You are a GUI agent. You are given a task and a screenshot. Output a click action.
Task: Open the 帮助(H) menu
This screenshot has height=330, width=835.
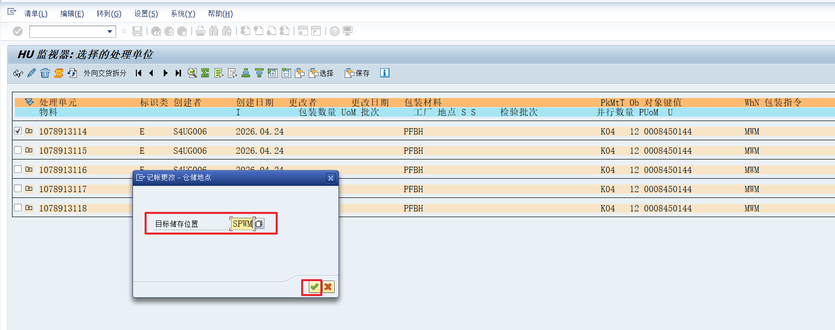(220, 13)
